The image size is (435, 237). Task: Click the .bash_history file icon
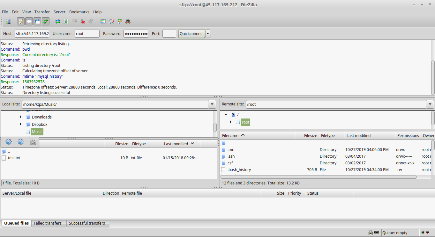[223, 169]
